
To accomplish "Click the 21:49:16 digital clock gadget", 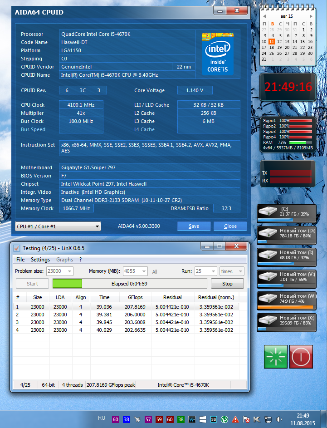I will point(288,87).
